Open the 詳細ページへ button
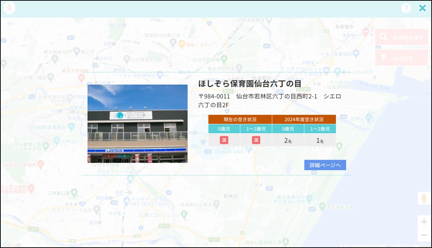The height and width of the screenshot is (248, 432). click(x=325, y=165)
